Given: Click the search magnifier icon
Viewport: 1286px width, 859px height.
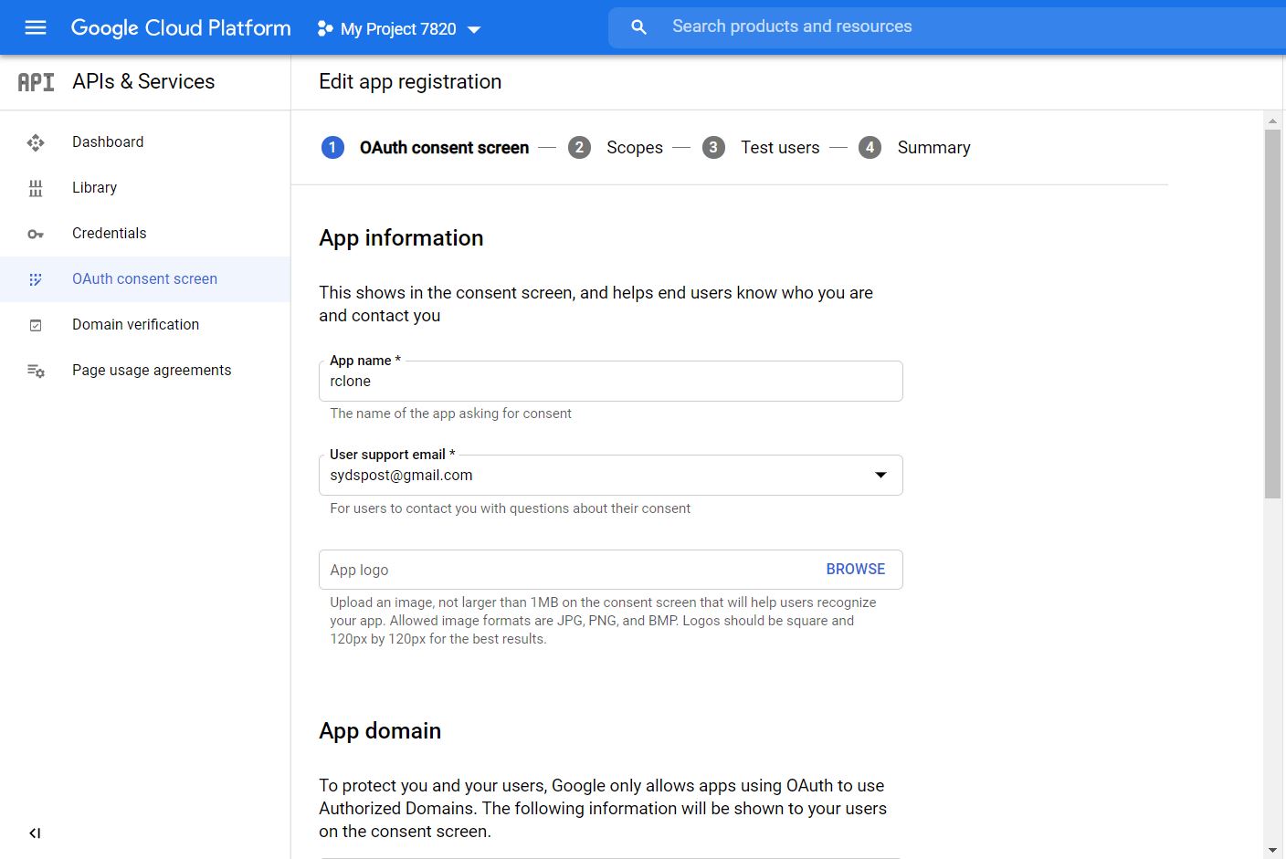Looking at the screenshot, I should (x=638, y=27).
